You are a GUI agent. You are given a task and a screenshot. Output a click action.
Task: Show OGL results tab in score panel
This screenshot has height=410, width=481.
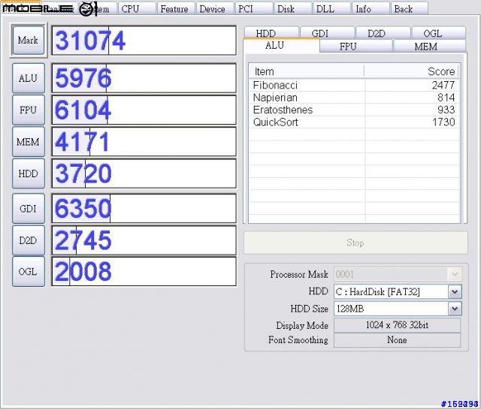[439, 33]
